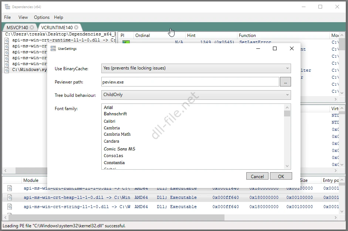Select api-ms-win-crt-heap-l1-1-0.dll module row

(x=170, y=197)
